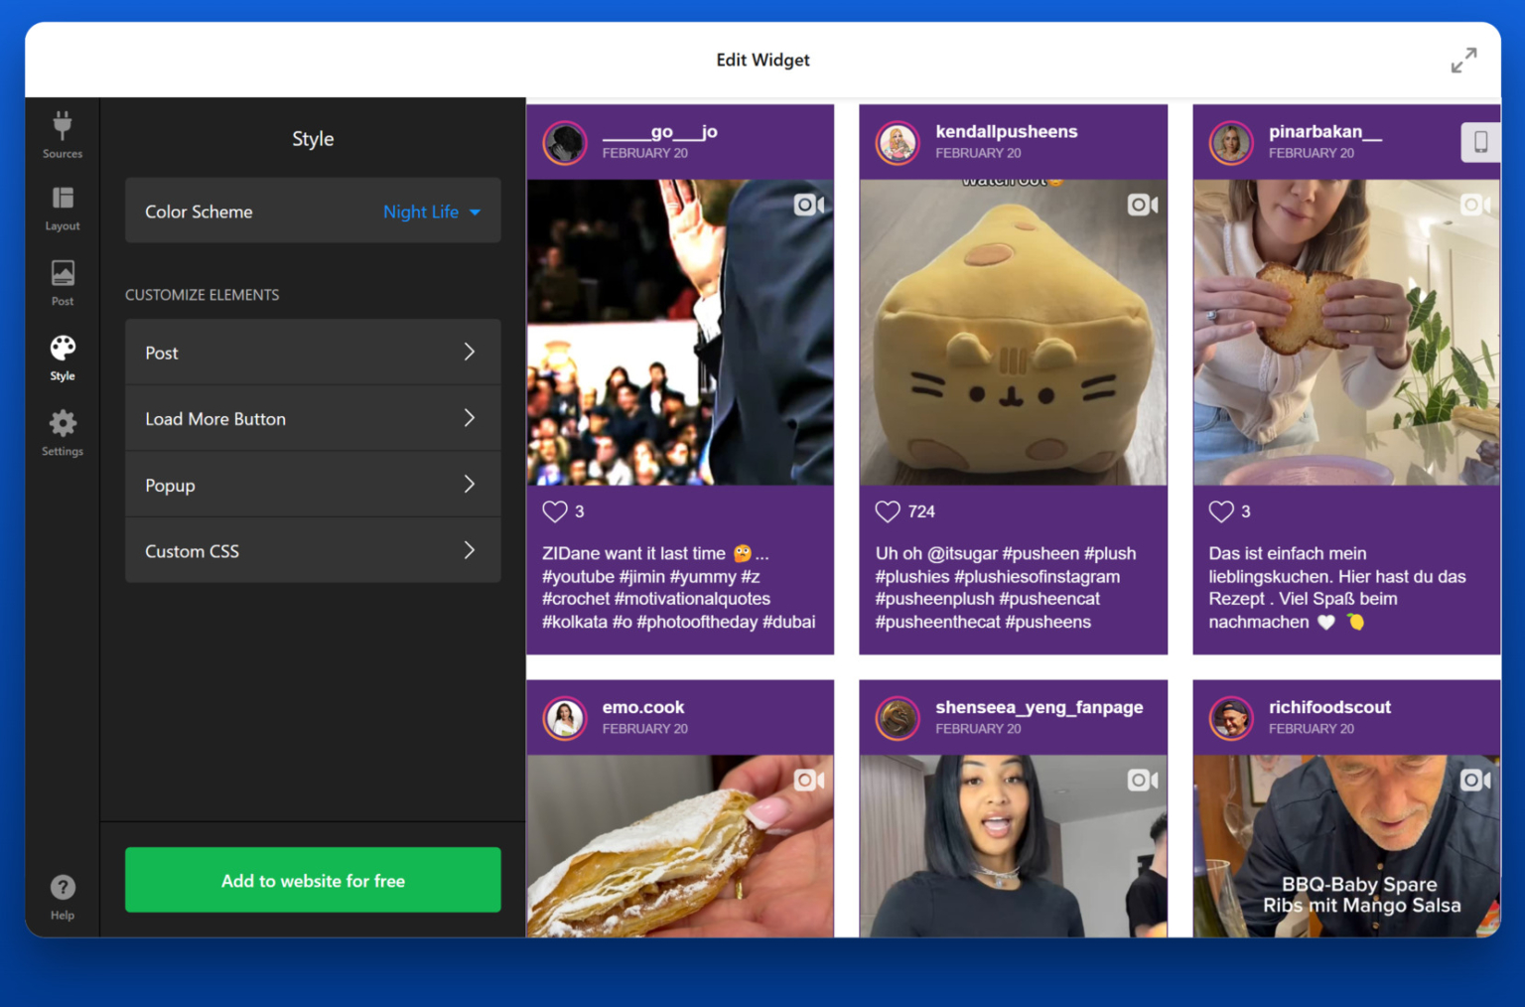
Task: Open the kendallpusheens profile link
Action: point(1006,131)
